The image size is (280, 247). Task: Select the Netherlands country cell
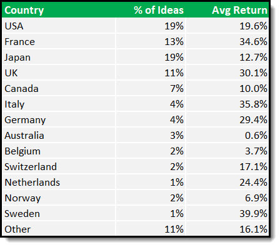click(x=59, y=182)
